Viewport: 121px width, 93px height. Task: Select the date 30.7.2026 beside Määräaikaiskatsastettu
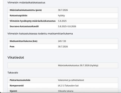coord(63,10)
